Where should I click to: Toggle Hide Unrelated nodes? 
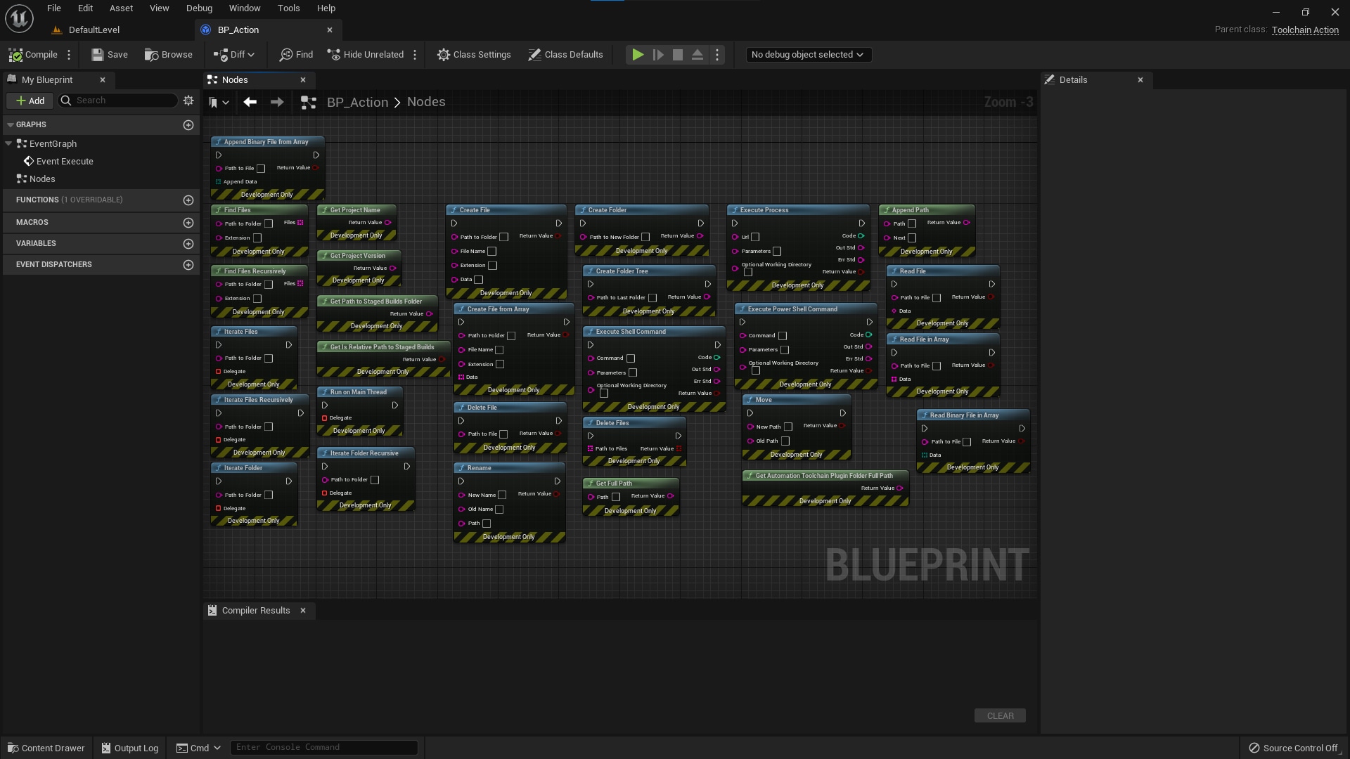pos(366,55)
